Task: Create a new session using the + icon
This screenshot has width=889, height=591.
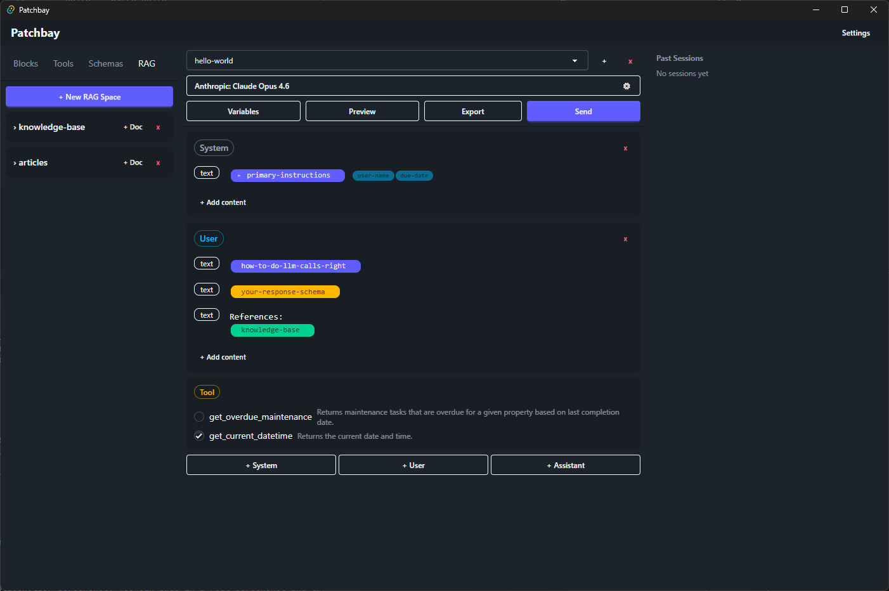Action: tap(604, 61)
